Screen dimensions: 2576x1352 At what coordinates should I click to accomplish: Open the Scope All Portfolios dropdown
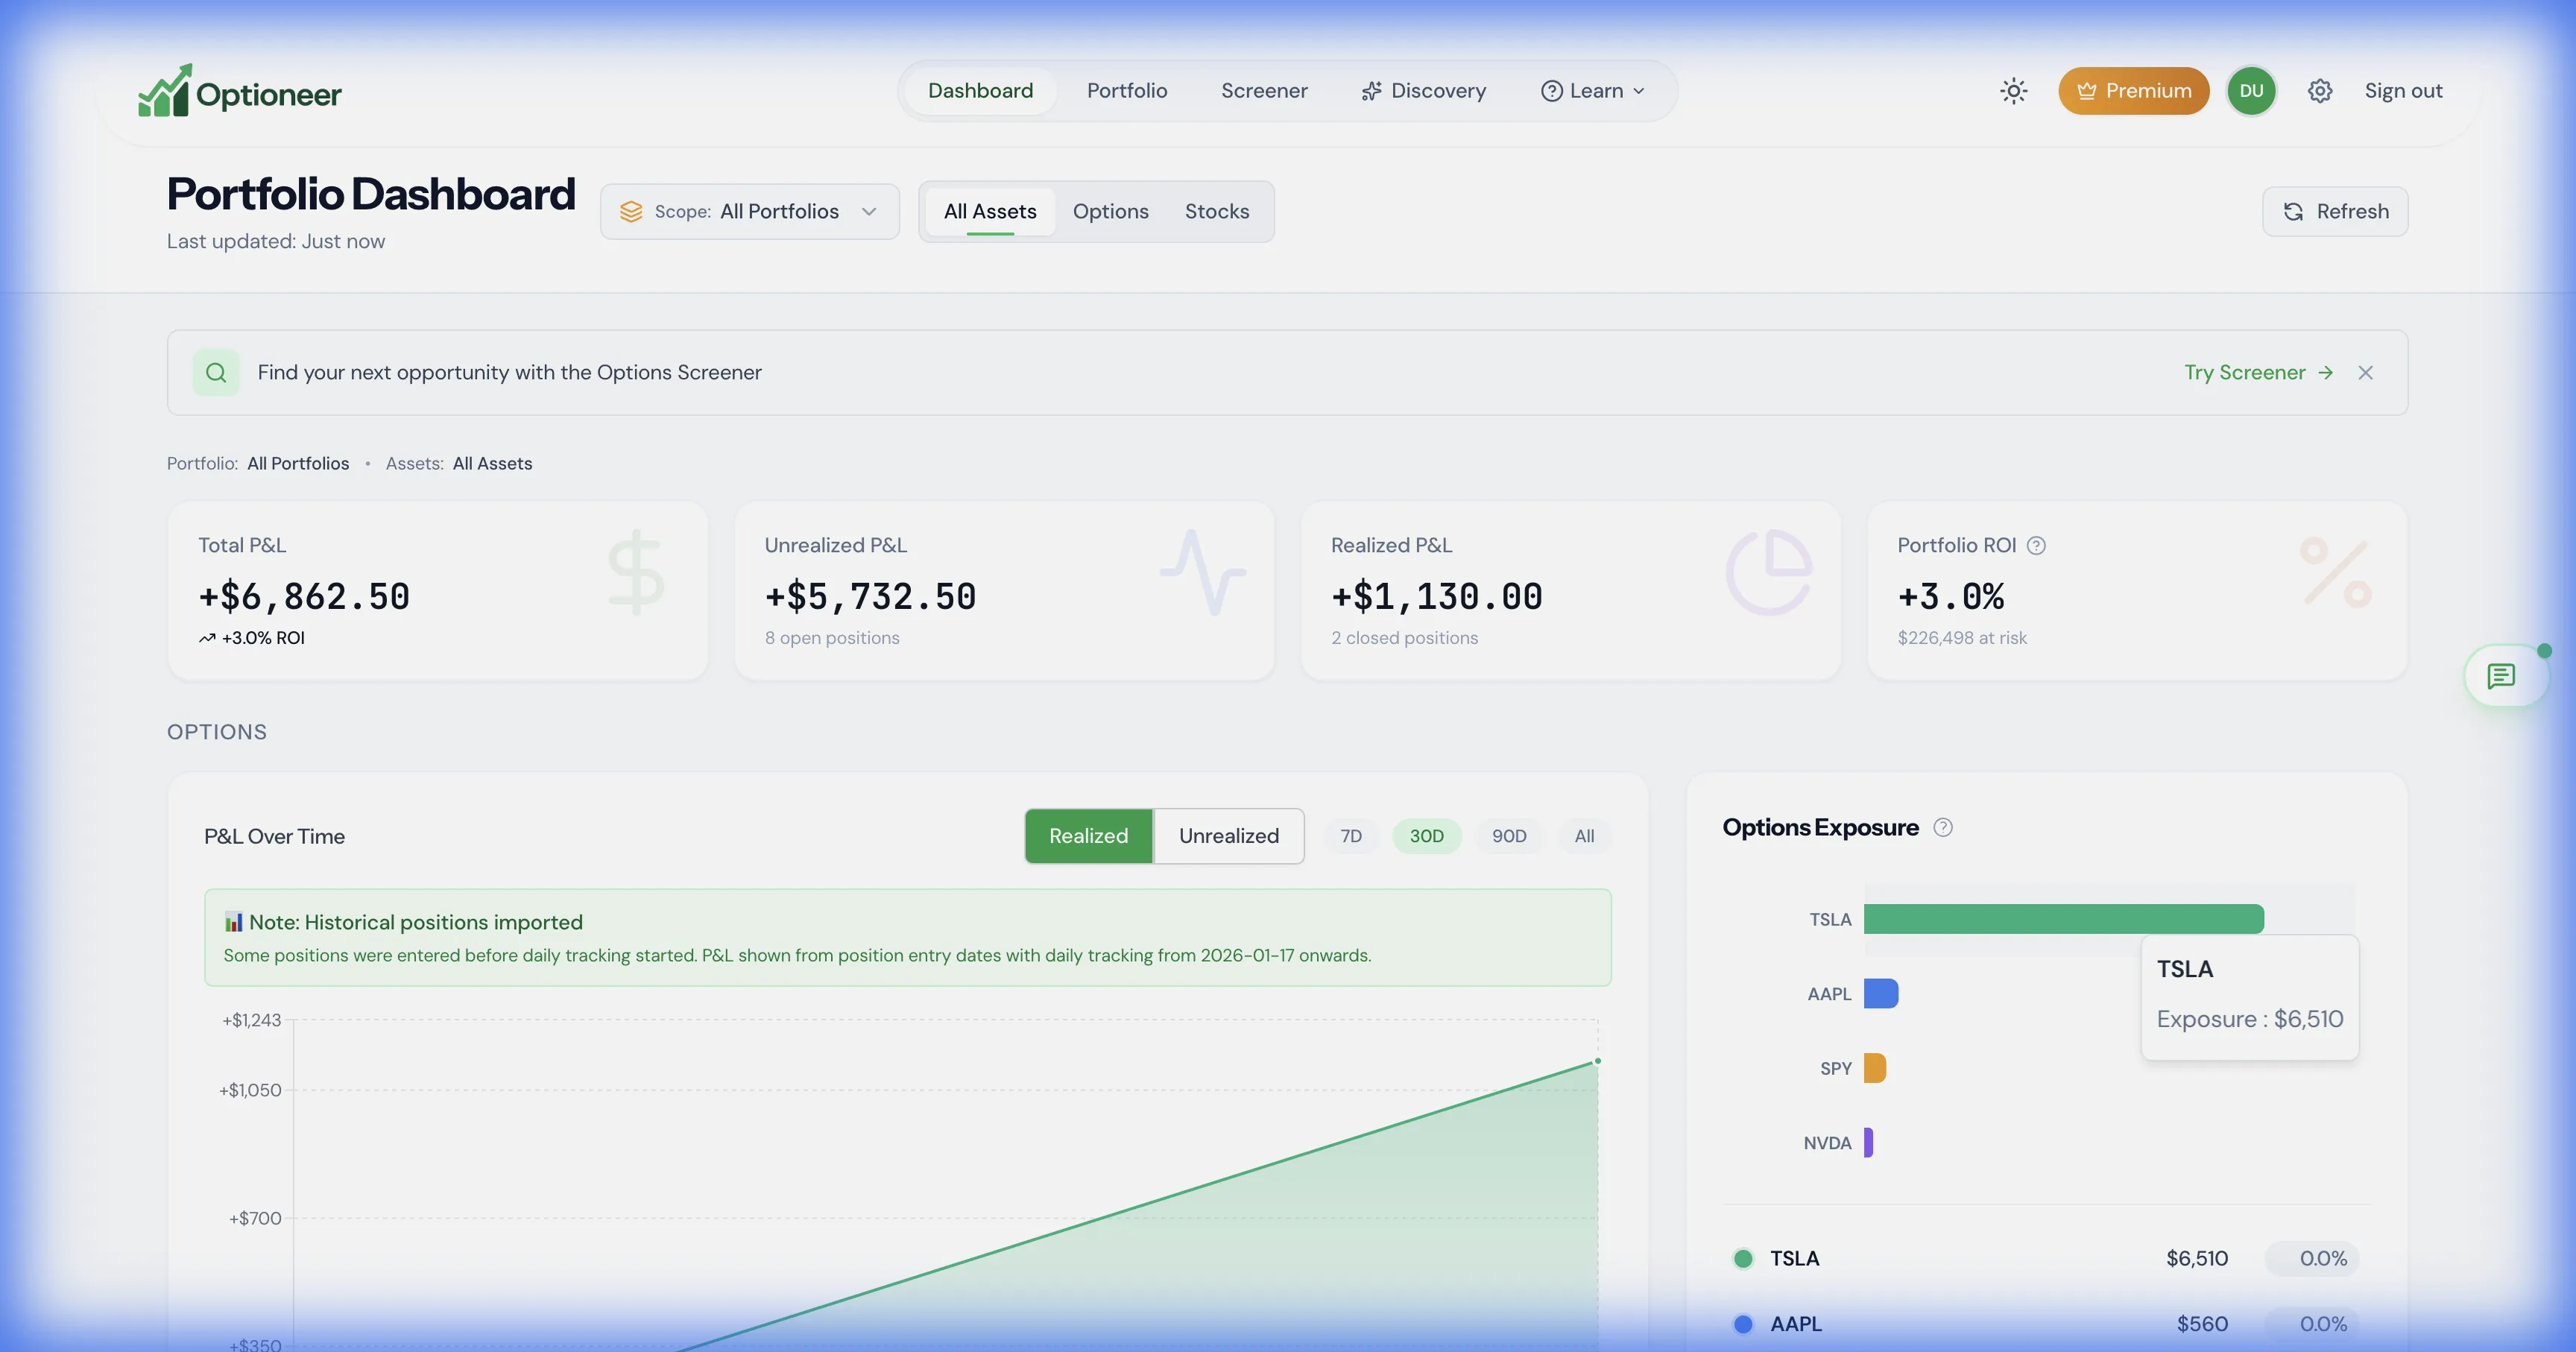(x=750, y=211)
